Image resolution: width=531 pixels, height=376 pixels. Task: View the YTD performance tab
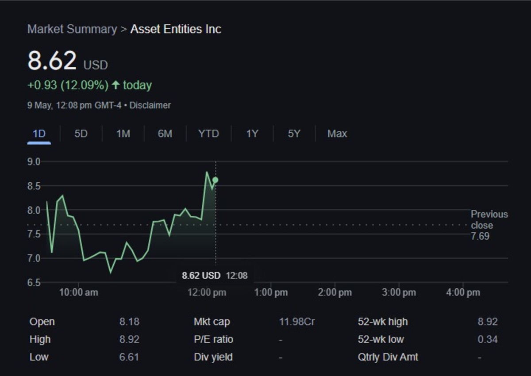point(208,134)
